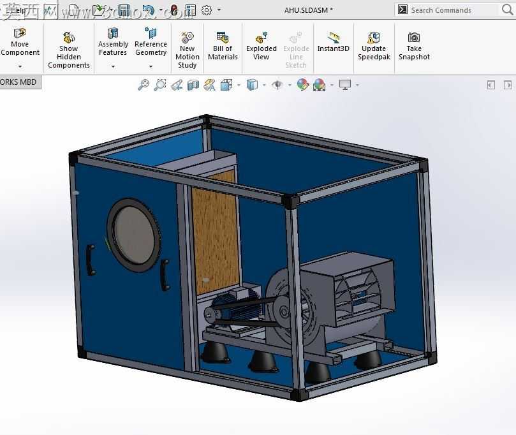
Task: Click the Open file icon
Action: [98, 10]
